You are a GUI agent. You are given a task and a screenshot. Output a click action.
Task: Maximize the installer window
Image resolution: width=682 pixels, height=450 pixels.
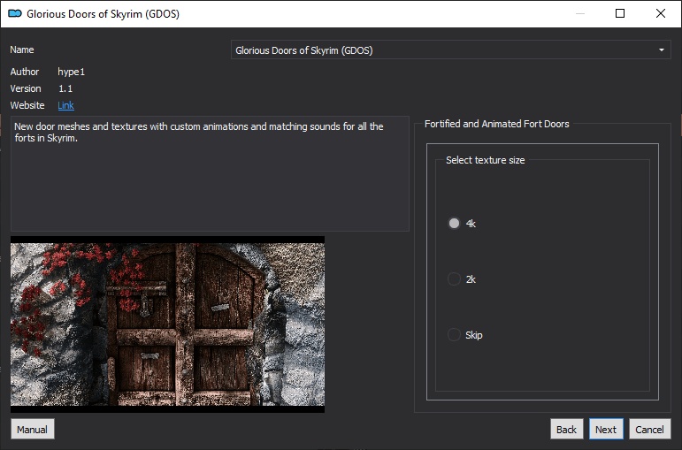[x=620, y=13]
